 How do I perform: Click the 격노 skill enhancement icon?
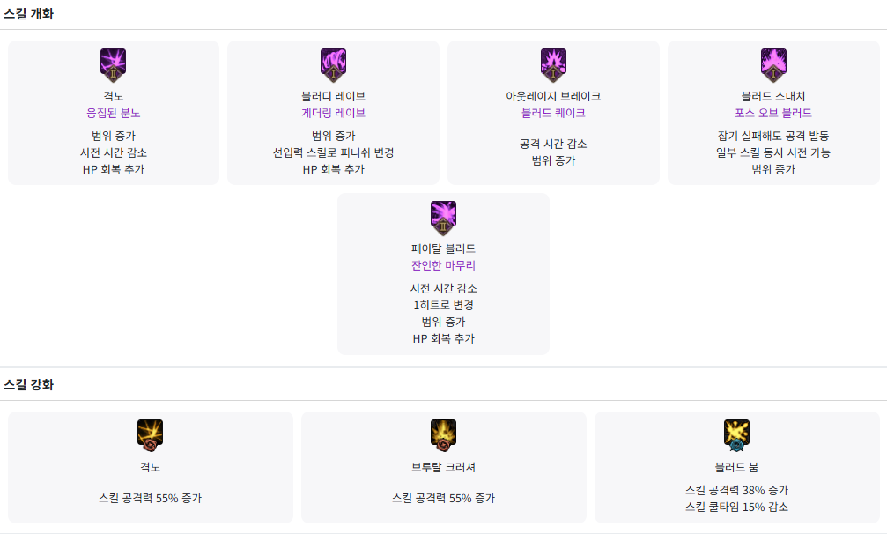tap(151, 434)
